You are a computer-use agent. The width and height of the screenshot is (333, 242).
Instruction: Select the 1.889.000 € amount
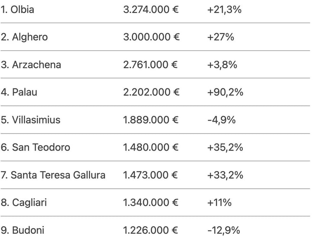[150, 120]
